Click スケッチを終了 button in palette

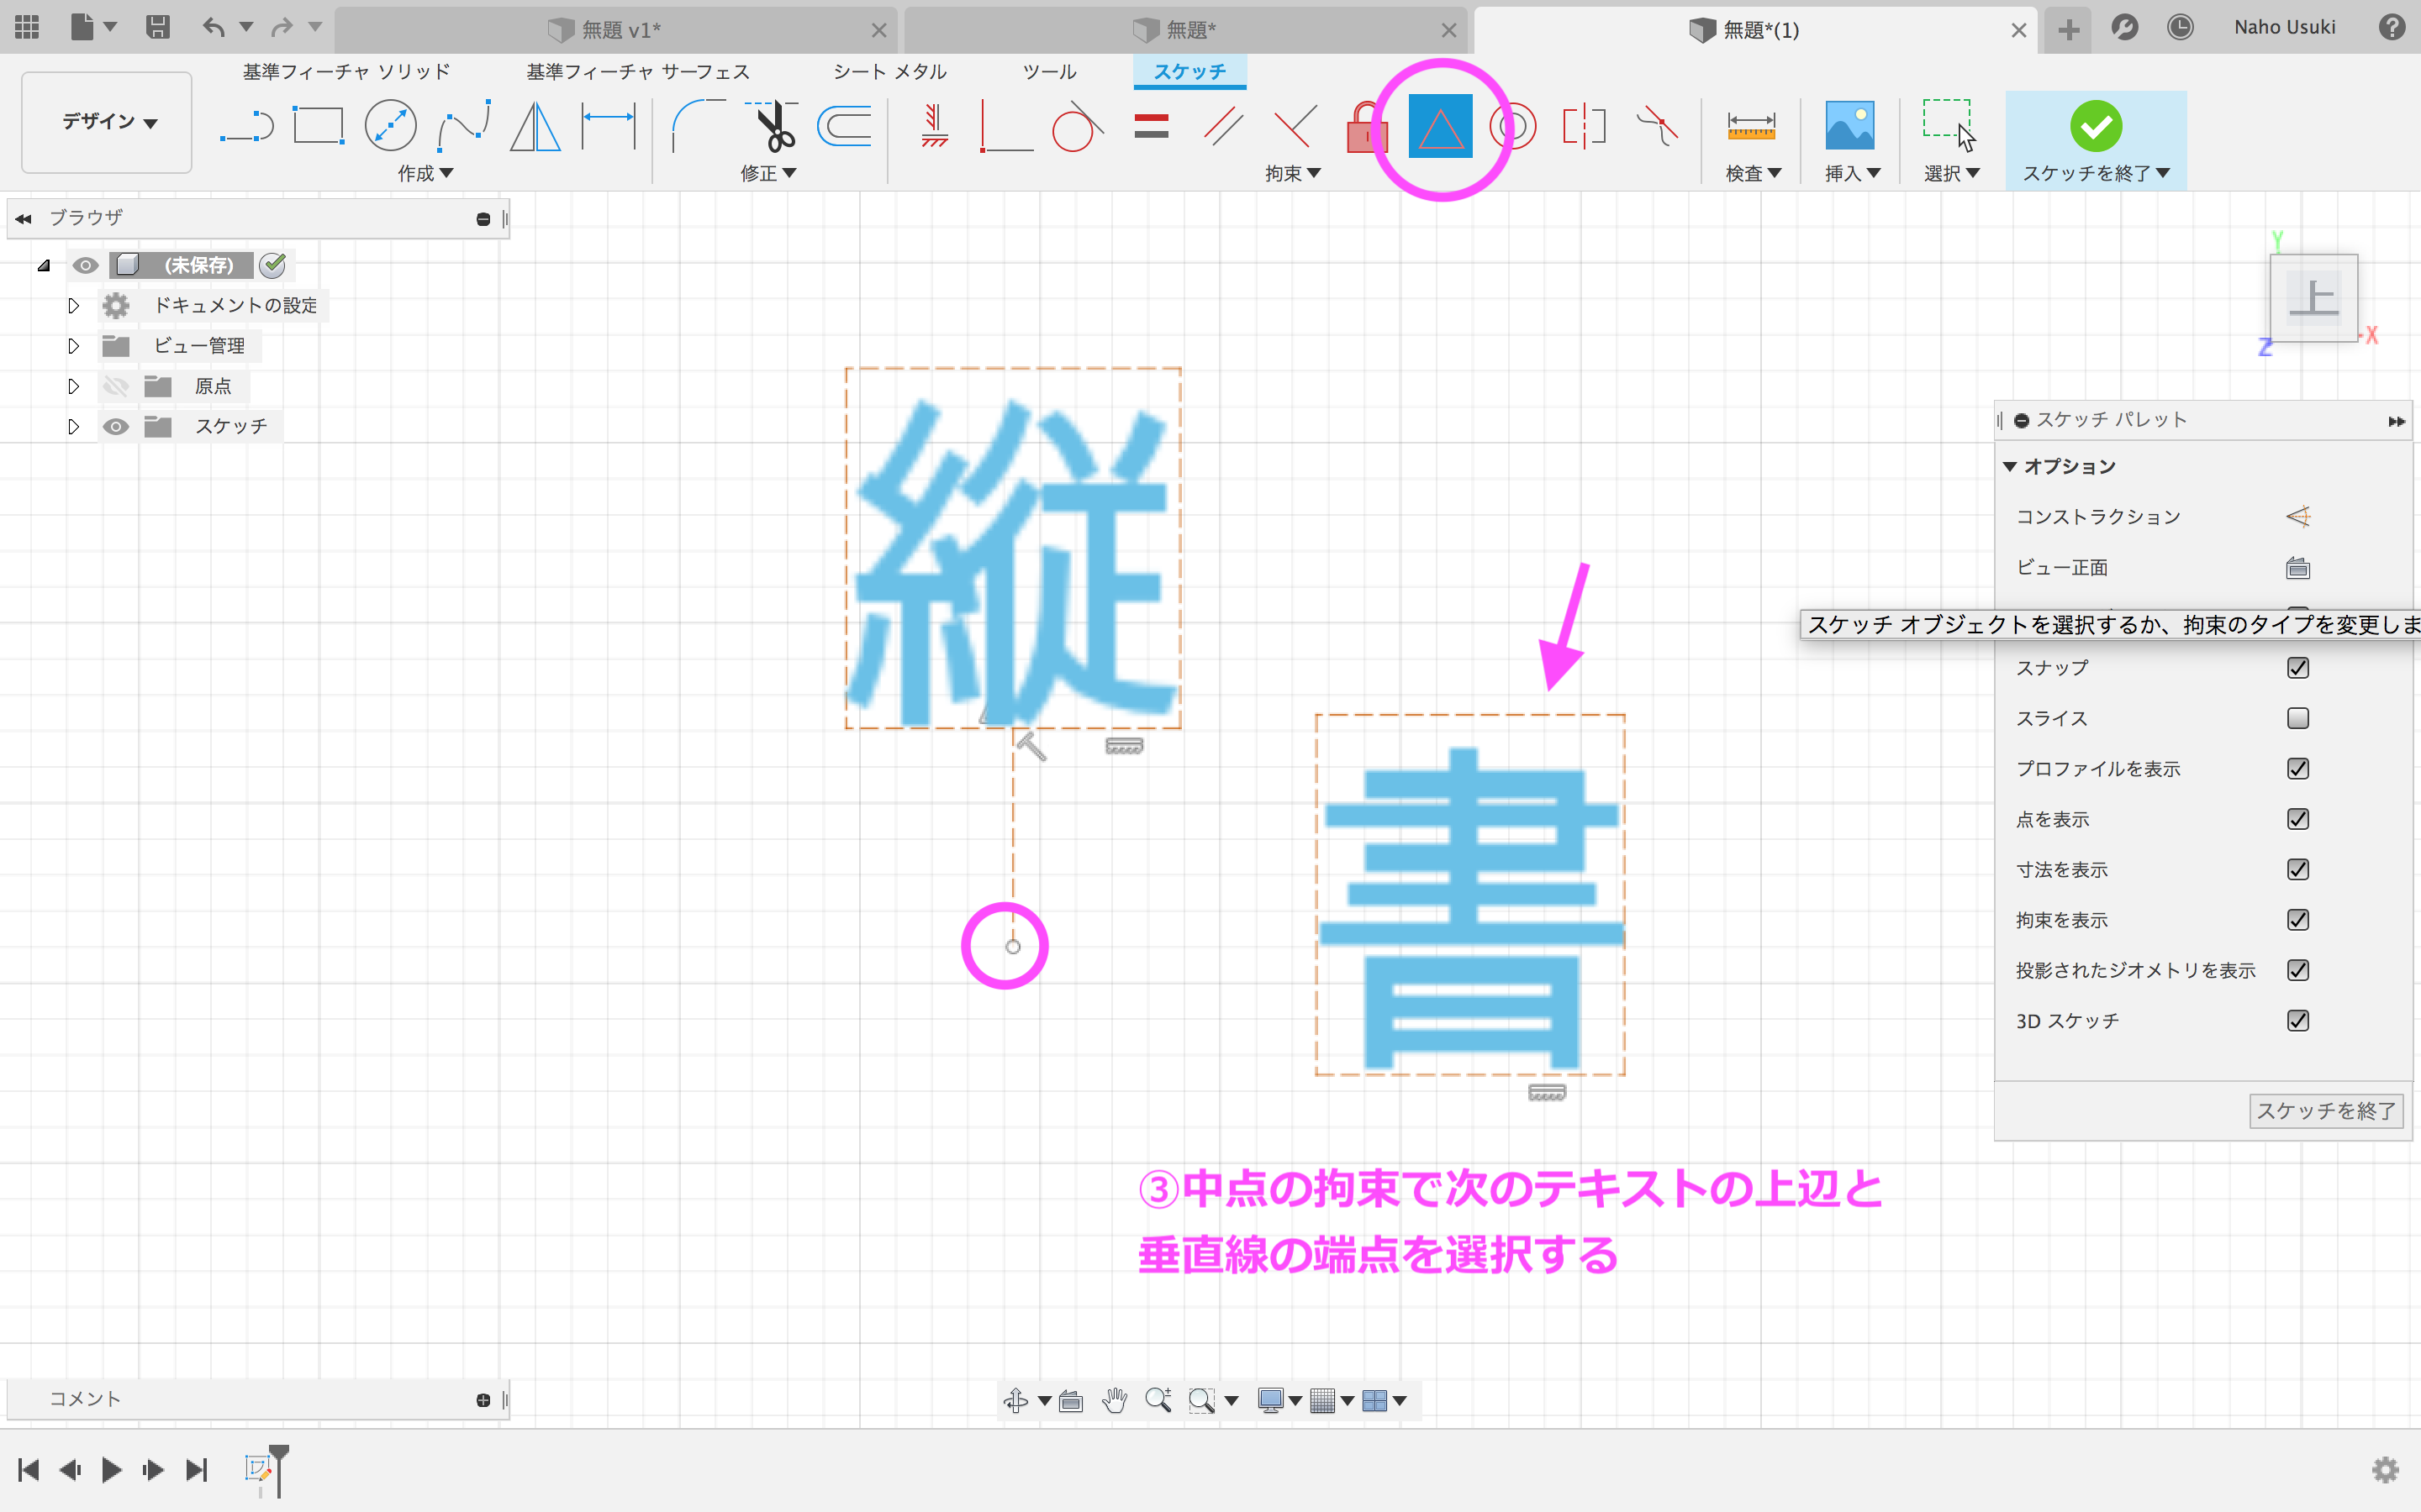click(x=2326, y=1110)
